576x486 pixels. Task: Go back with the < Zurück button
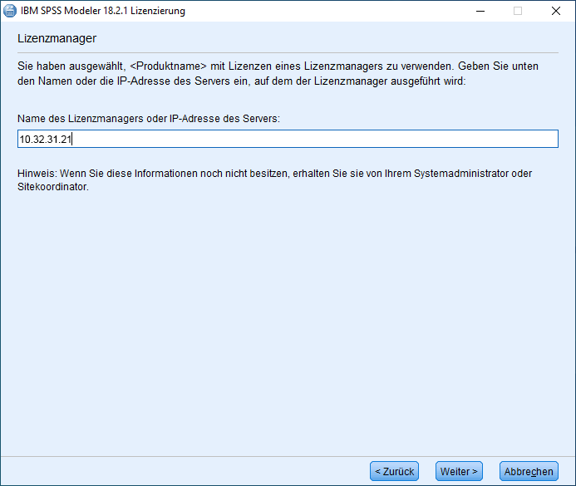pyautogui.click(x=394, y=471)
